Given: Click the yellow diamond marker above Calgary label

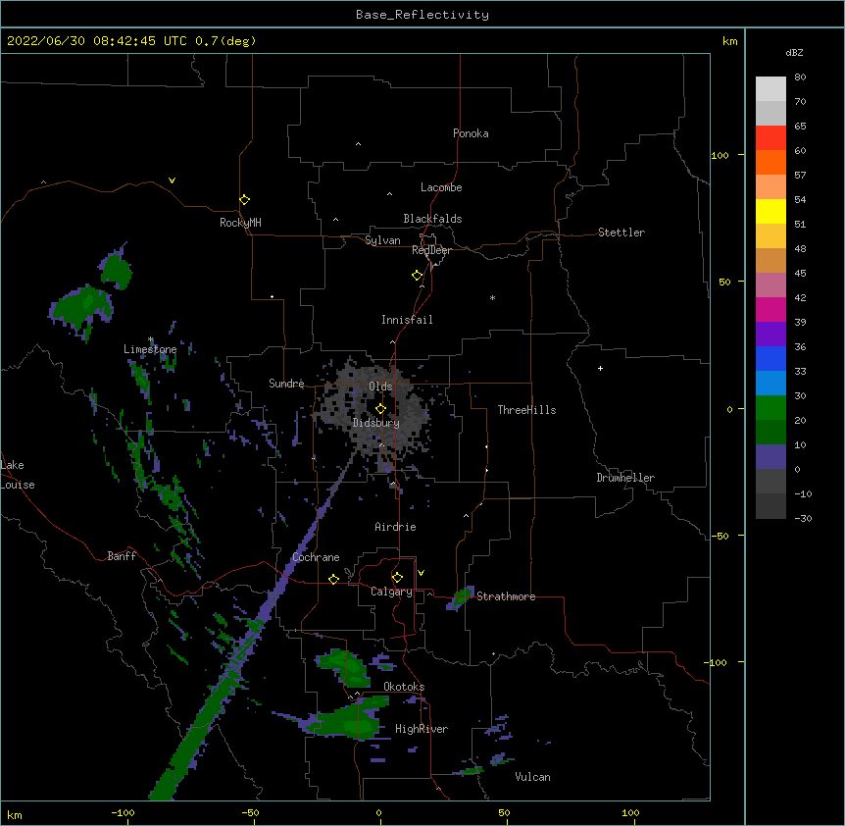Looking at the screenshot, I should coord(397,578).
